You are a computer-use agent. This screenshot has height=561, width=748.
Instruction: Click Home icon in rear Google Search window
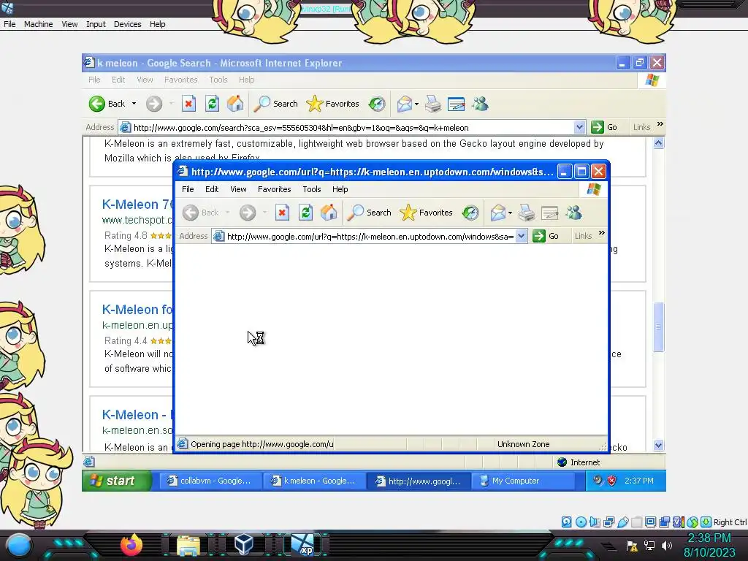[x=235, y=104]
